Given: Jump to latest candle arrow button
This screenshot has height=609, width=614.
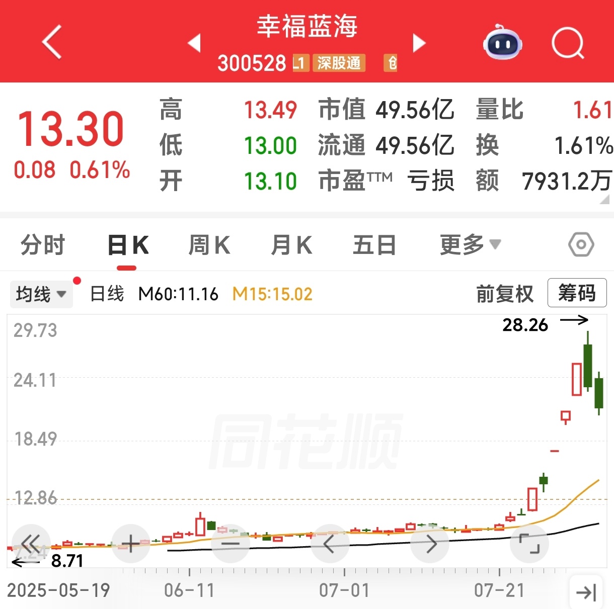Looking at the screenshot, I should 586,592.
